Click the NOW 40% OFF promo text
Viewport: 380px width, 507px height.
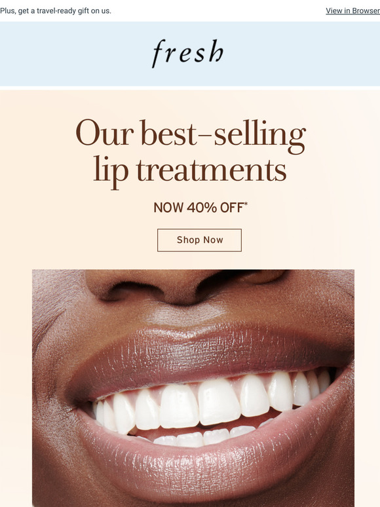coord(199,207)
